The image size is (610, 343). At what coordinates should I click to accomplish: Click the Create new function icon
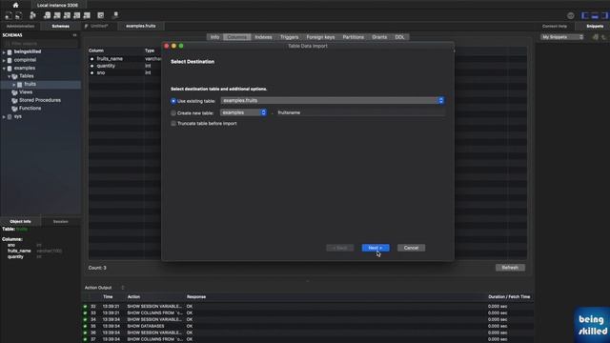coord(87,15)
